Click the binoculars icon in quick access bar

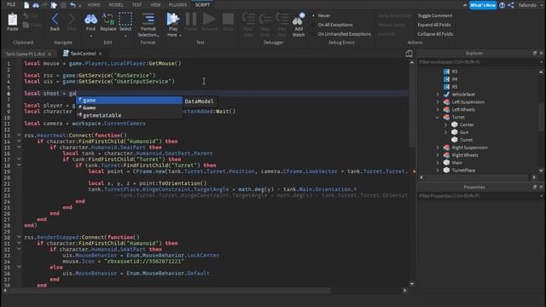pos(36,5)
